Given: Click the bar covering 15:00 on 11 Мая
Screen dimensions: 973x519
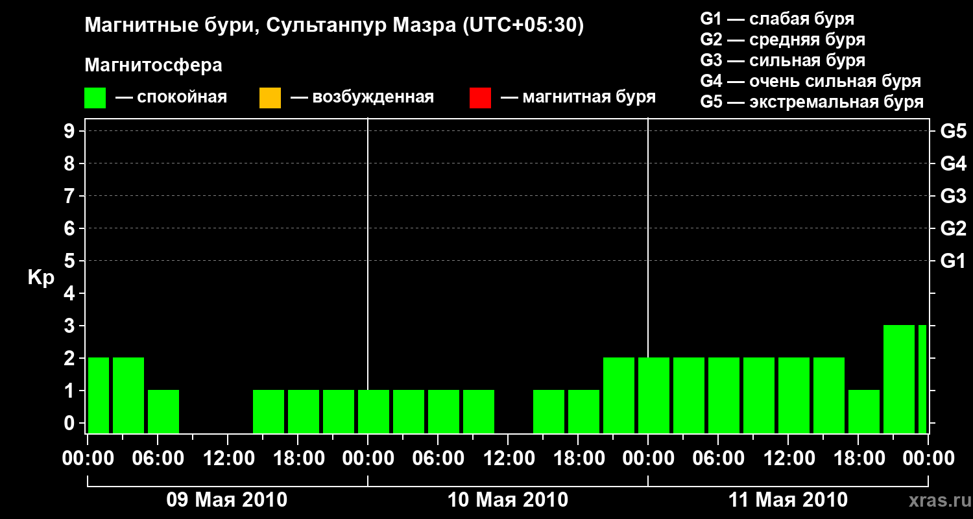Looking at the screenshot, I should [829, 396].
